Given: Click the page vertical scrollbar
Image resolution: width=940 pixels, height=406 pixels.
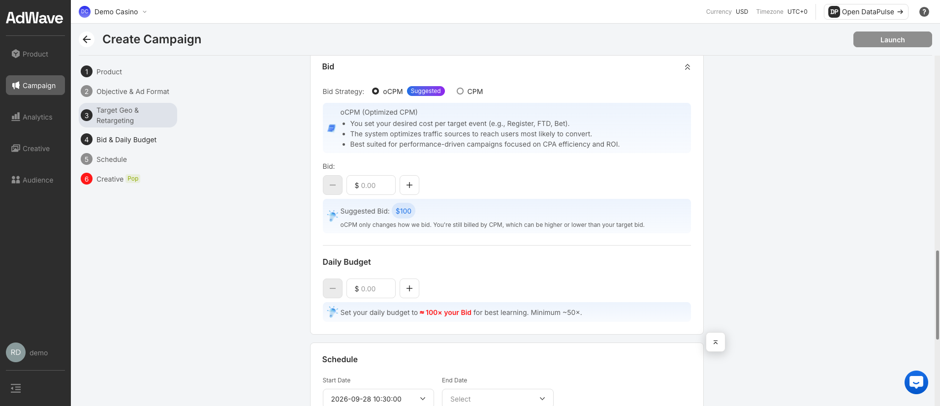Looking at the screenshot, I should (937, 295).
